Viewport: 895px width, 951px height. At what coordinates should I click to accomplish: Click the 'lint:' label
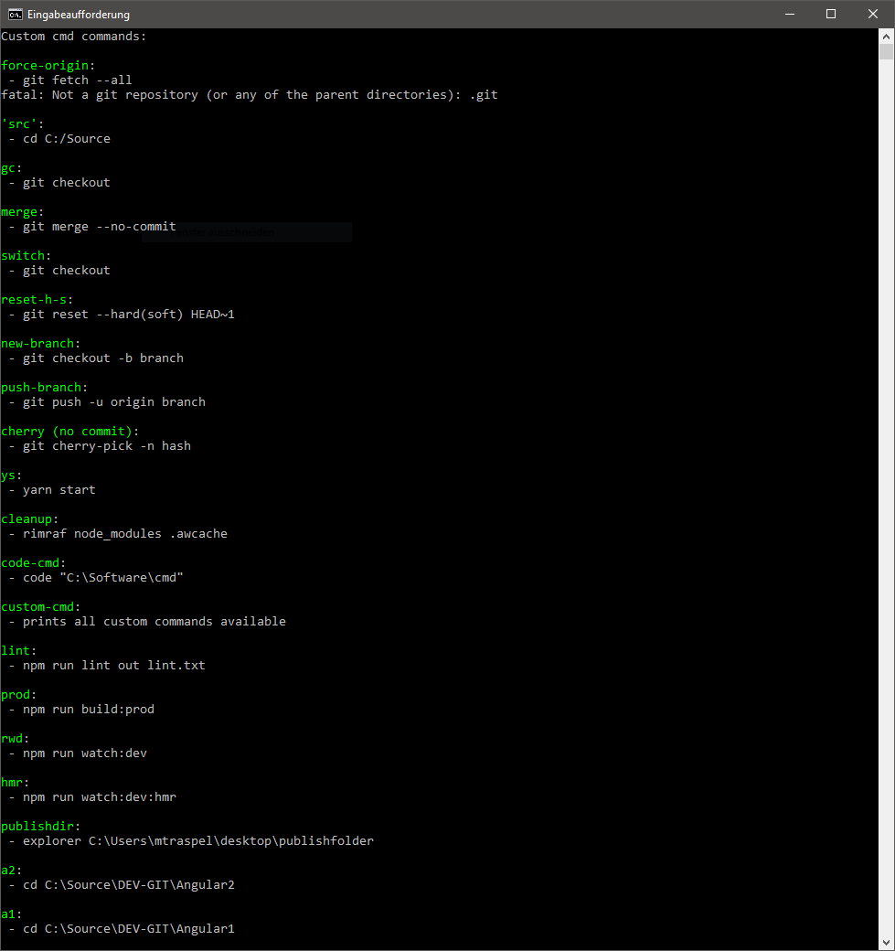point(19,651)
